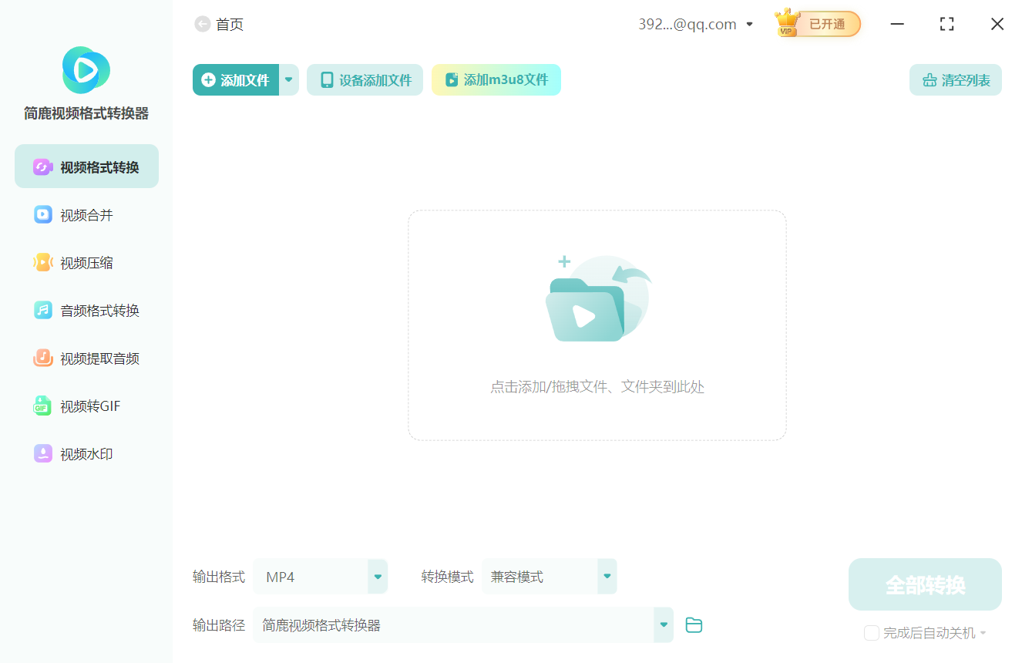Screen dimensions: 1022x663
Task: Open the 输出格式 MP4 dropdown
Action: 377,576
